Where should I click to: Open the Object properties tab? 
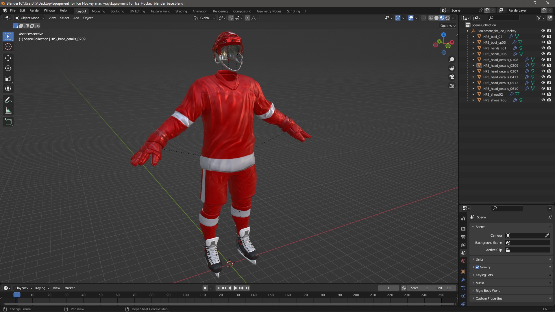pyautogui.click(x=463, y=272)
